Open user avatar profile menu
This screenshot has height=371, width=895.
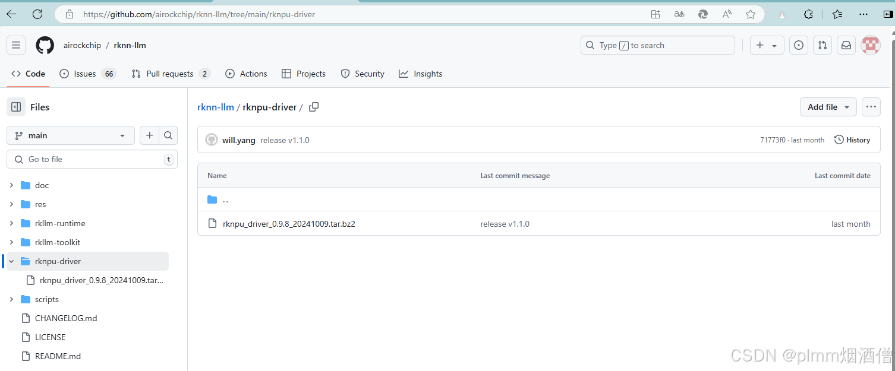tap(871, 45)
